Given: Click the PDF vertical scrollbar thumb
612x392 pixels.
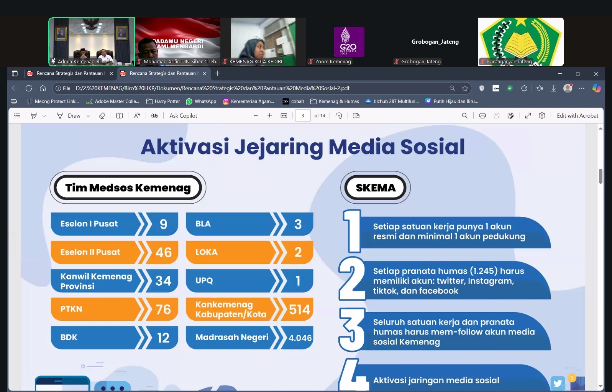Looking at the screenshot, I should click(x=601, y=176).
